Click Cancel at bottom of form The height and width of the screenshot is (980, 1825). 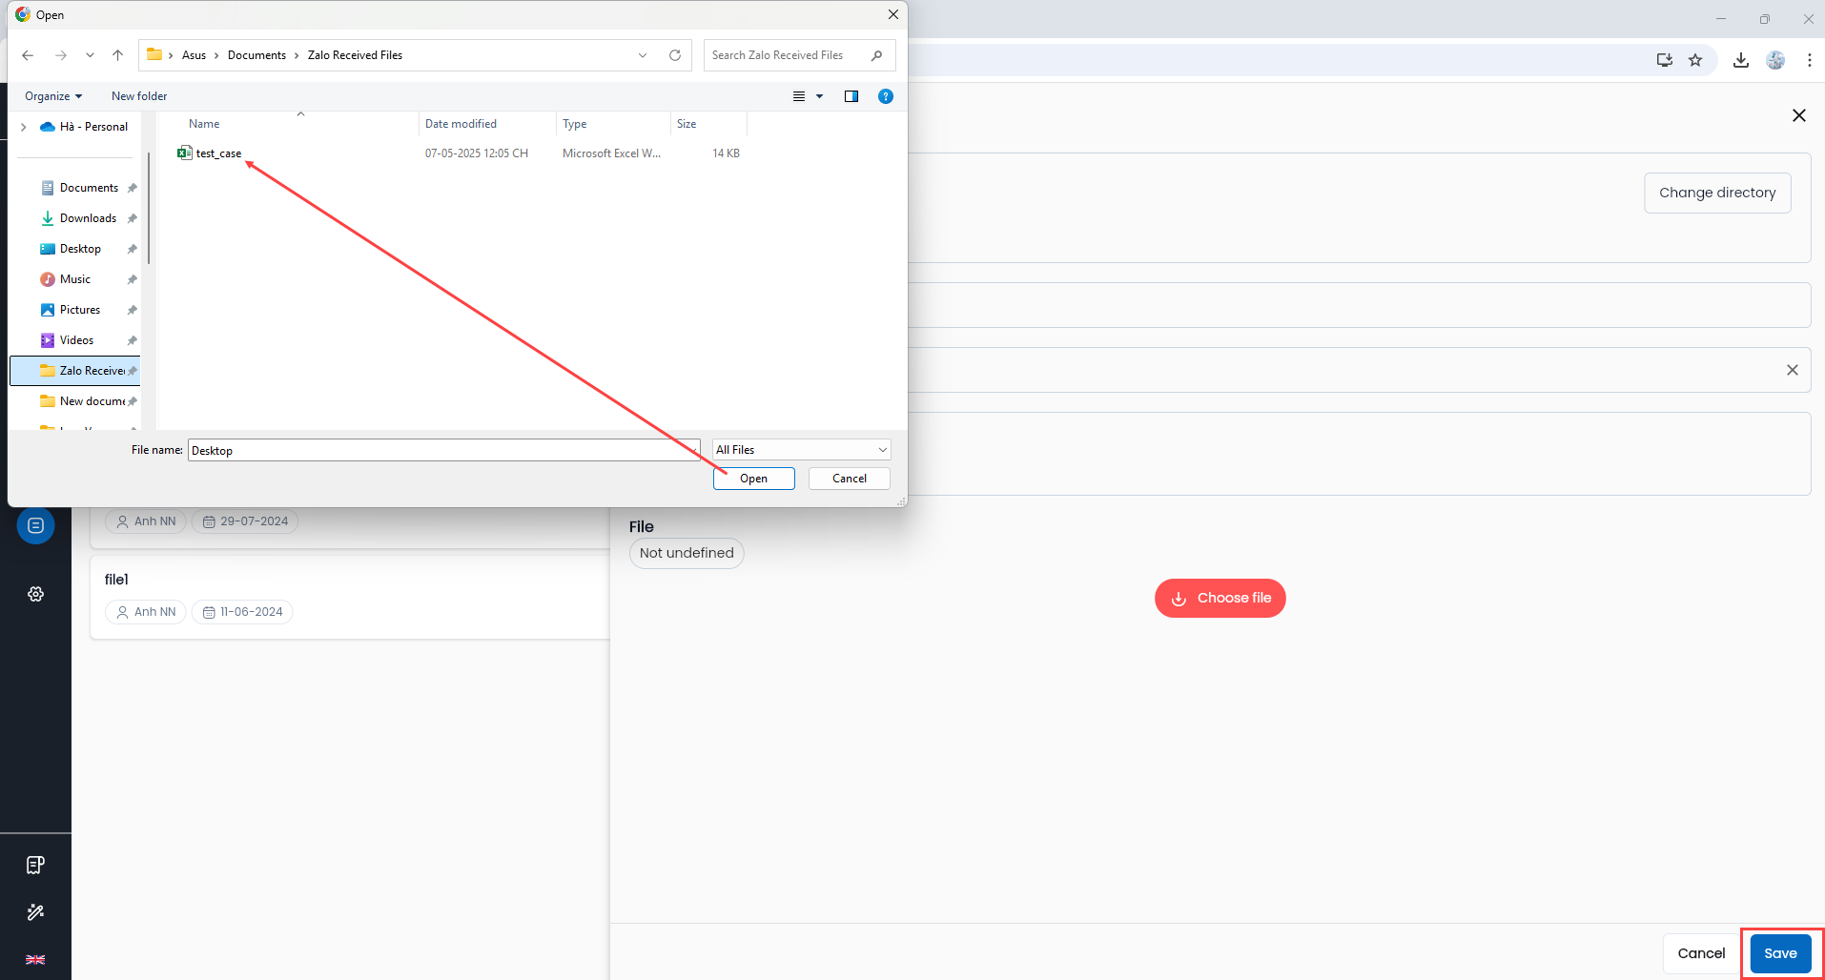pos(1701,953)
